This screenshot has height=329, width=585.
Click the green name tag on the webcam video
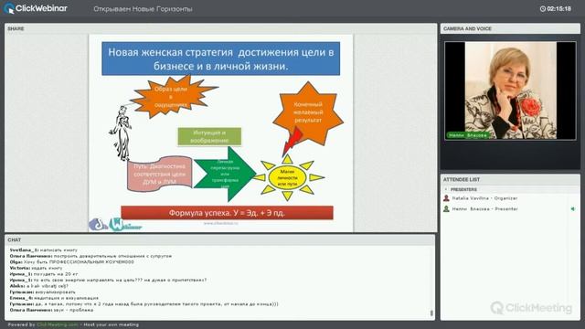click(468, 135)
